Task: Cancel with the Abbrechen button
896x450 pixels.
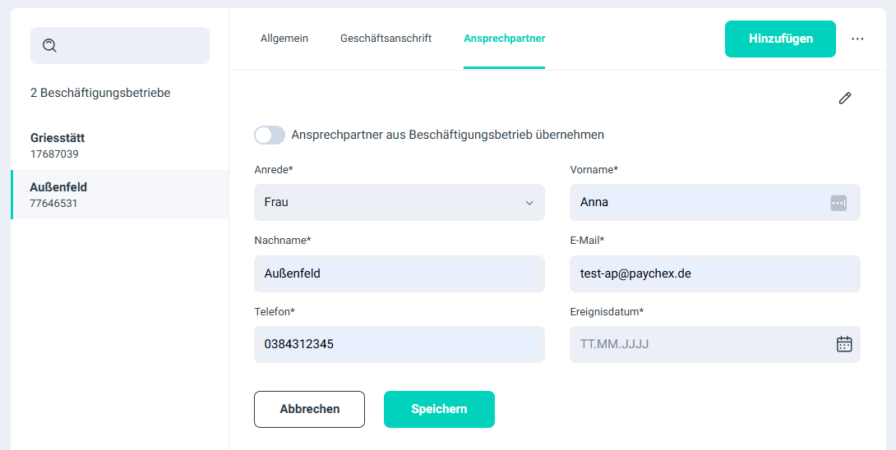Action: point(309,409)
